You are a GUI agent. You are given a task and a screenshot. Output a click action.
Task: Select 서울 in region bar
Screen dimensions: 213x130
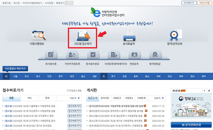coord(15,76)
